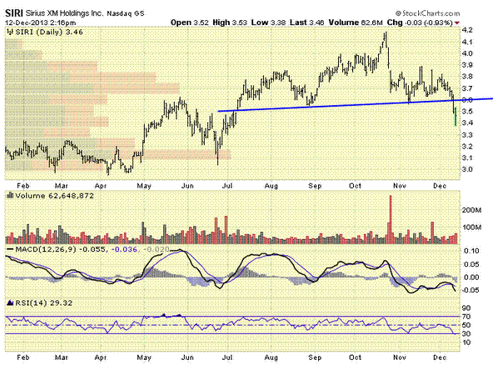493x370 pixels.
Task: Click the area icon beside RSI(14) 29.32
Action: click(x=10, y=302)
